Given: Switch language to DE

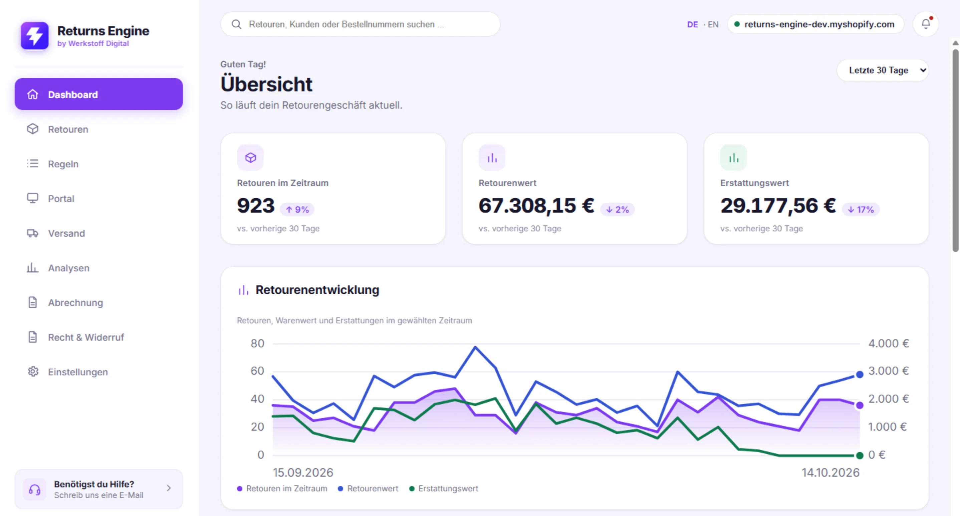Looking at the screenshot, I should coord(692,25).
